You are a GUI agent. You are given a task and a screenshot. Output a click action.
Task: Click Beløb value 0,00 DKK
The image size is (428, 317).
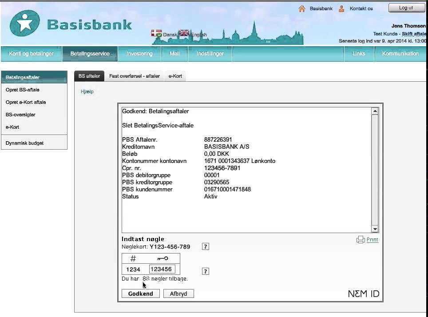[x=217, y=154]
